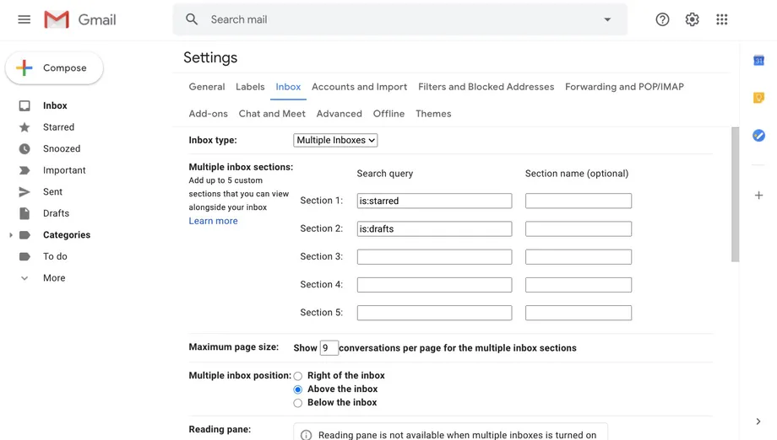Click the Important marker icon

tap(24, 170)
